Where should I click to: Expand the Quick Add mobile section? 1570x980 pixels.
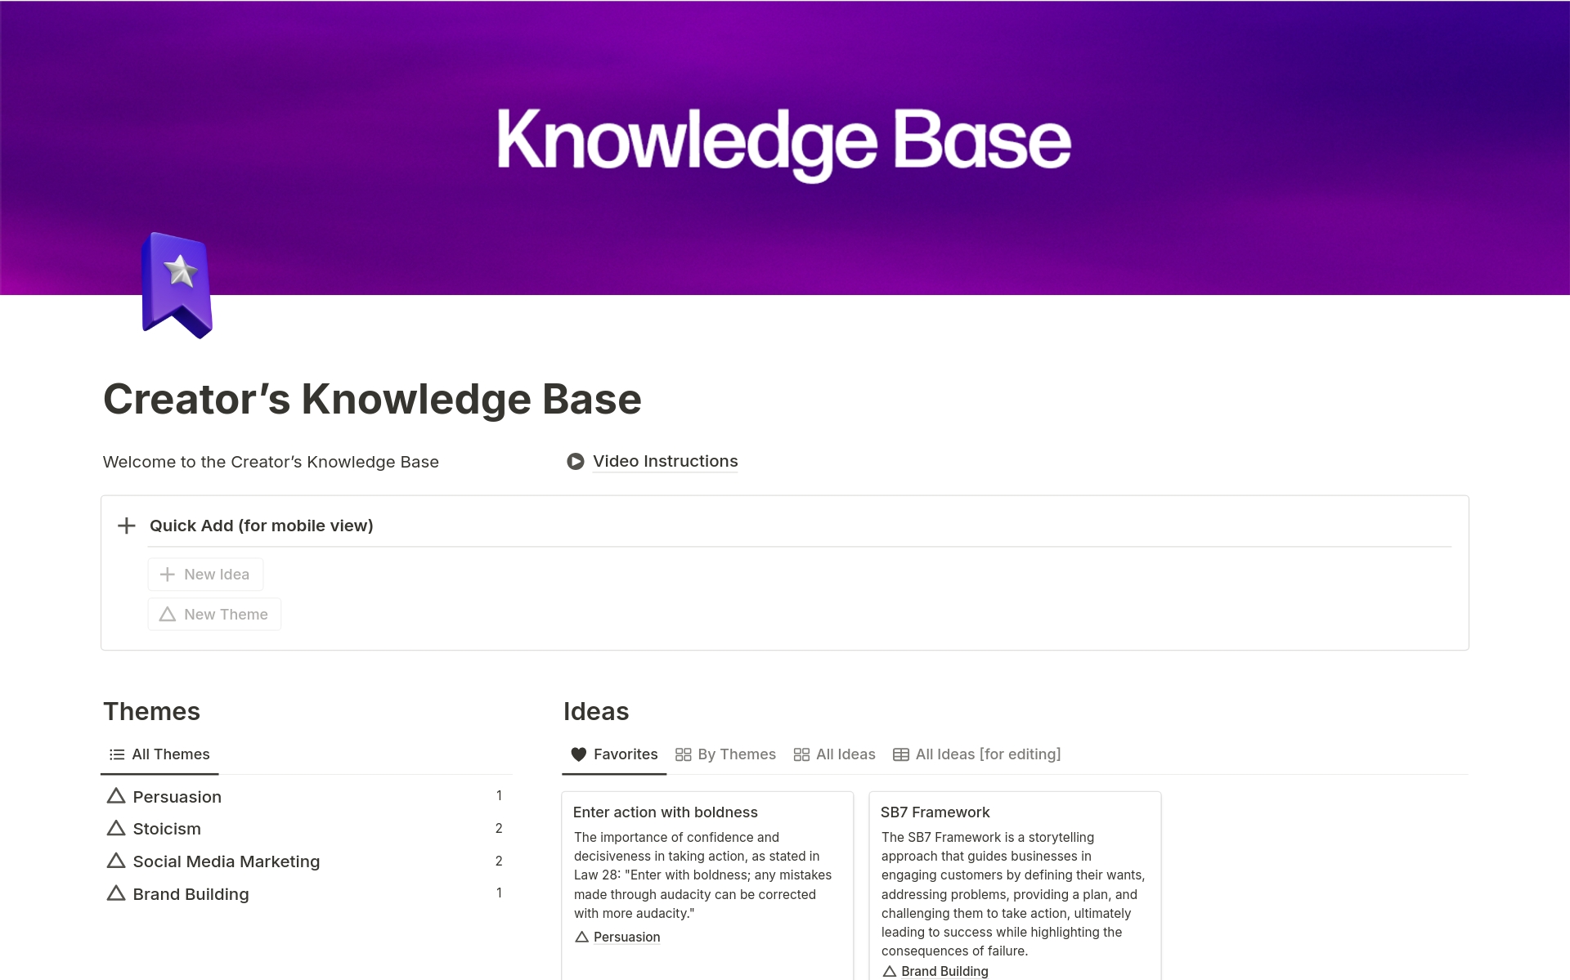128,525
